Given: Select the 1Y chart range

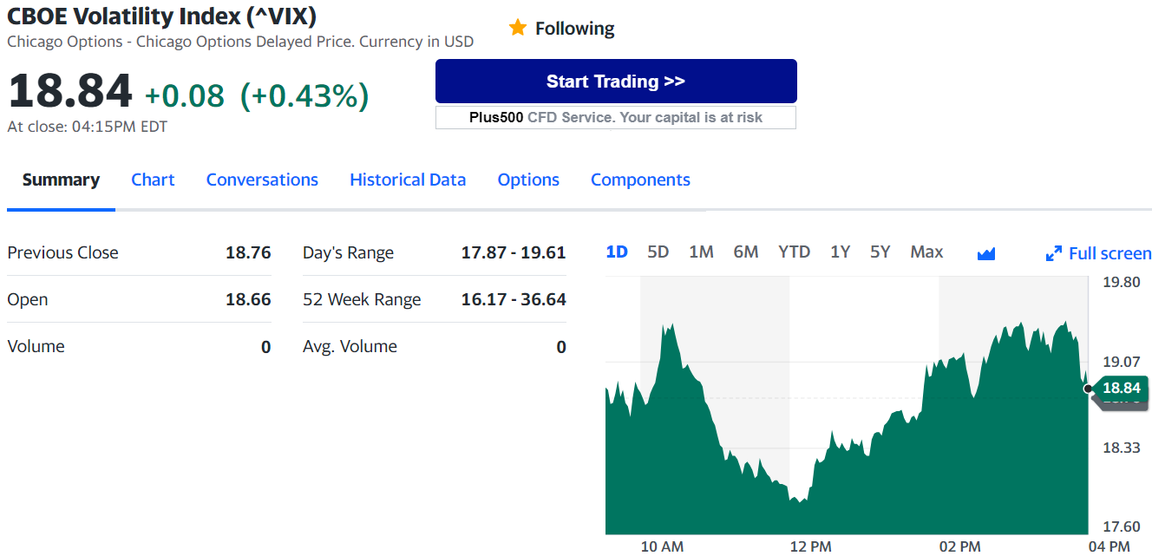Looking at the screenshot, I should pyautogui.click(x=840, y=252).
